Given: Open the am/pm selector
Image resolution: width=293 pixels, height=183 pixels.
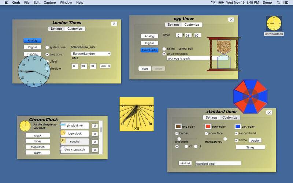Looking at the screenshot, I should (105, 66).
